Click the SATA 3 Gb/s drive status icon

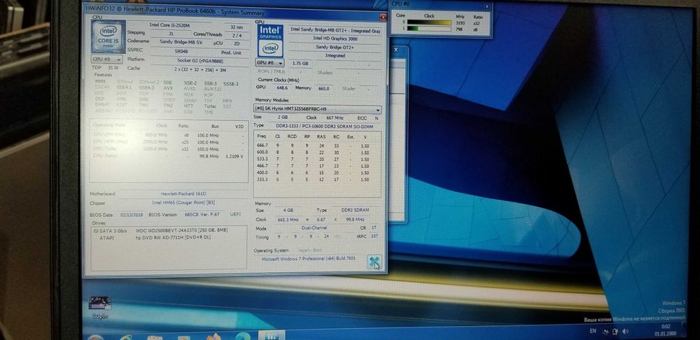point(95,231)
